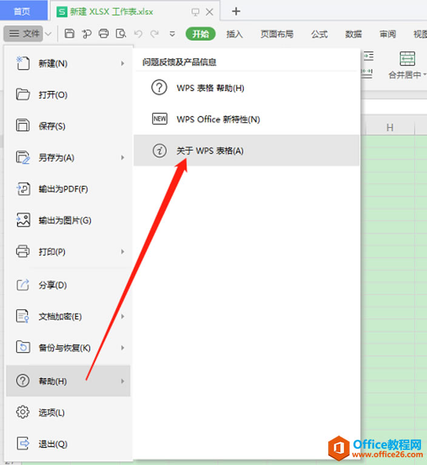Click the share icon beside 分享
This screenshot has height=465, width=427.
[x=22, y=285]
